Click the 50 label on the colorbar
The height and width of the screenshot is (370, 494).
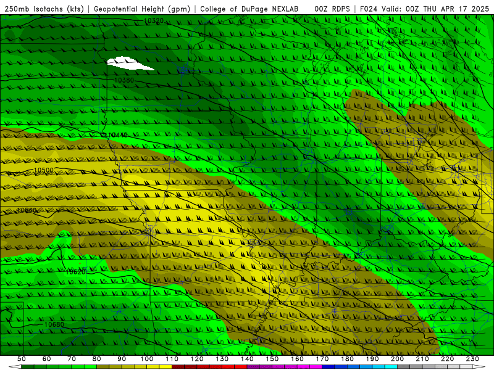tap(22, 359)
